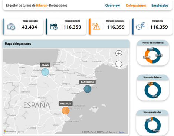Click the BARCELONA map label
Screen dimensions: 174x136
(x=88, y=82)
